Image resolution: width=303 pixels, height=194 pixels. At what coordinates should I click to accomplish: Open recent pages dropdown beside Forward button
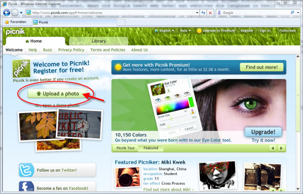point(21,13)
